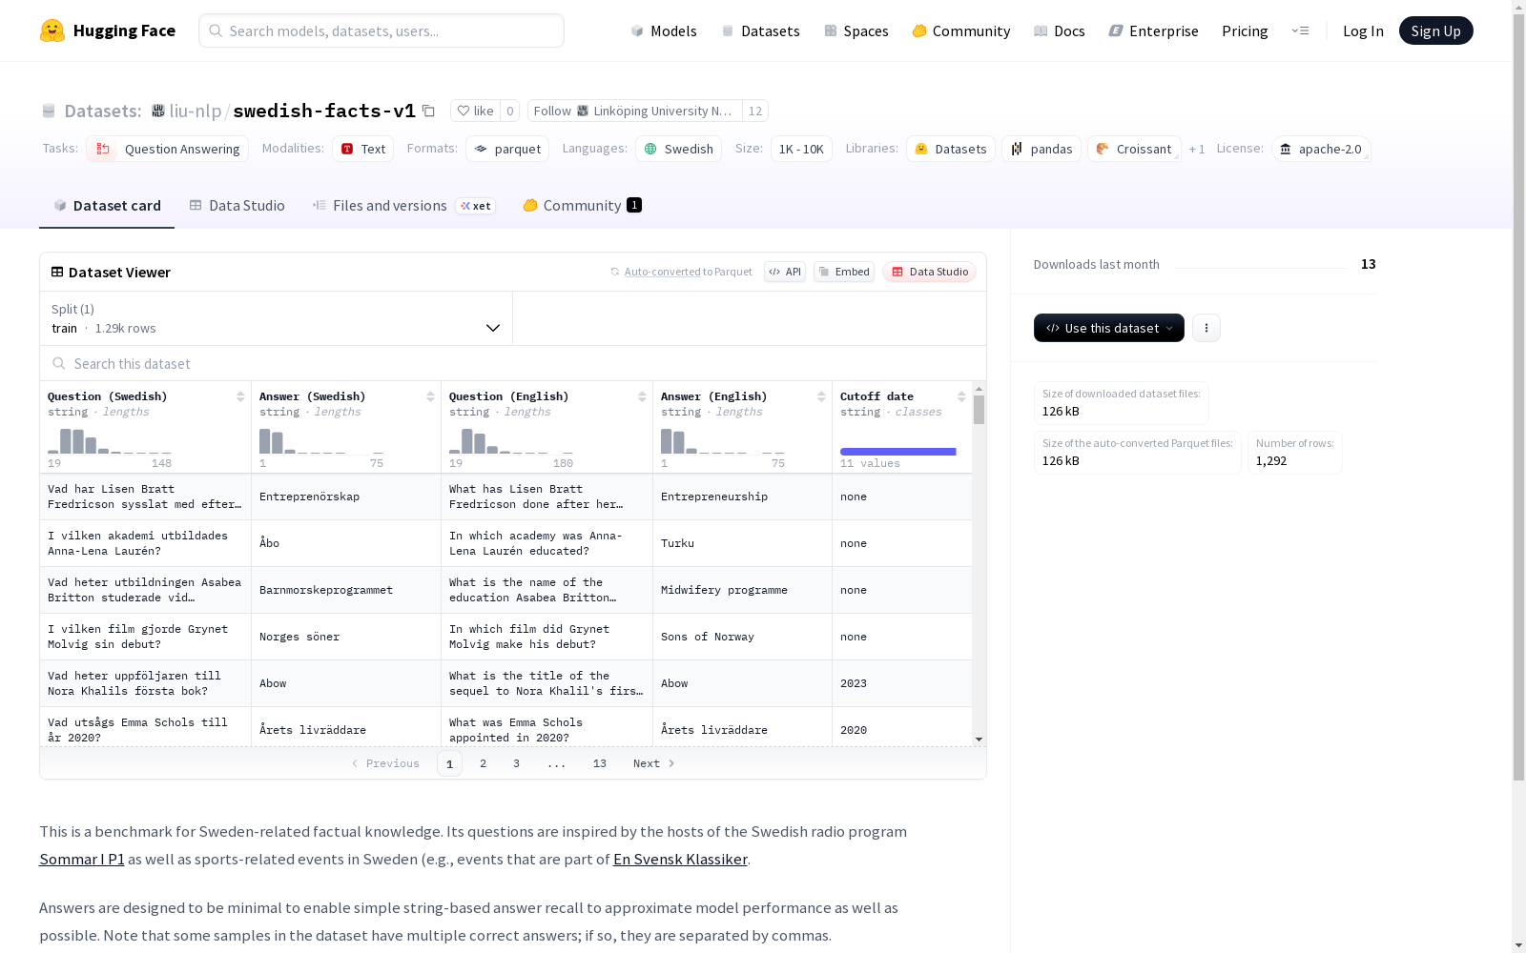Jump to page 13 of the dataset
Viewport: 1526px width, 953px height.
coord(600,763)
